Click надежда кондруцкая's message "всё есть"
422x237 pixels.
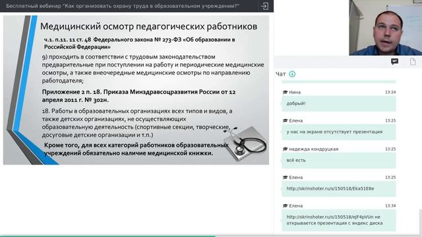pos(338,161)
